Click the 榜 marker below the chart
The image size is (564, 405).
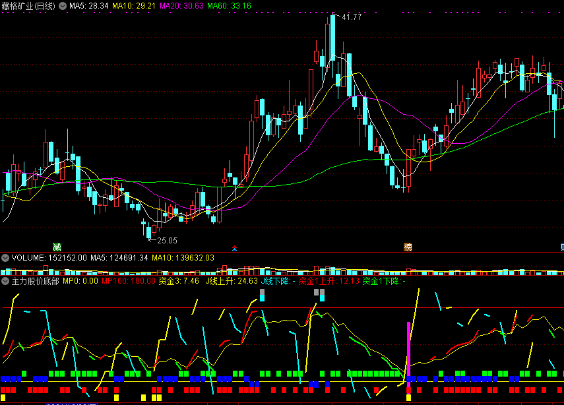click(x=408, y=247)
